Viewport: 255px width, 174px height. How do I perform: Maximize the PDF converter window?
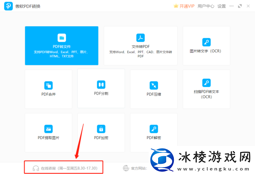(x=240, y=6)
